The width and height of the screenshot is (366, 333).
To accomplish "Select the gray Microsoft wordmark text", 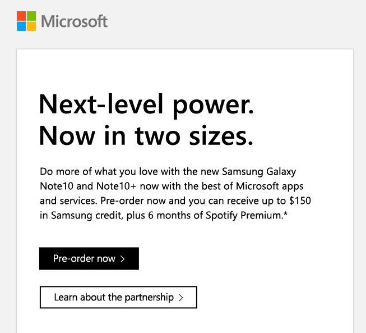I will 75,21.
